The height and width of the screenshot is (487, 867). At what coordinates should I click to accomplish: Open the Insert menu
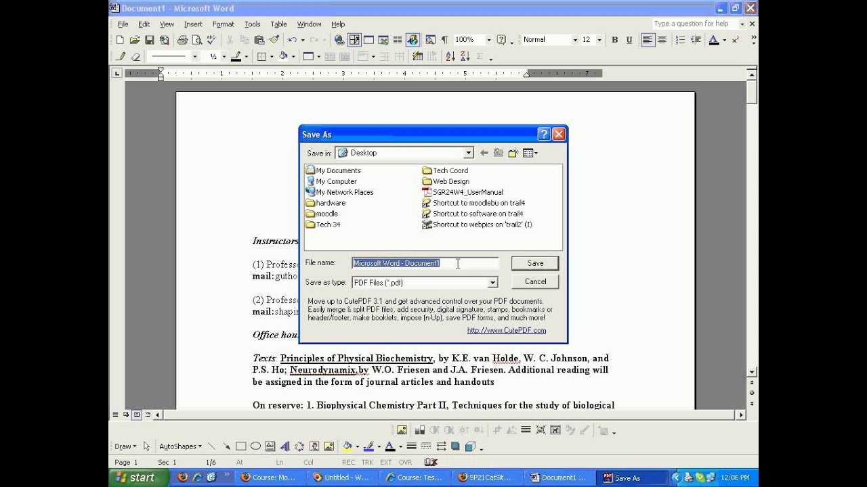tap(193, 24)
